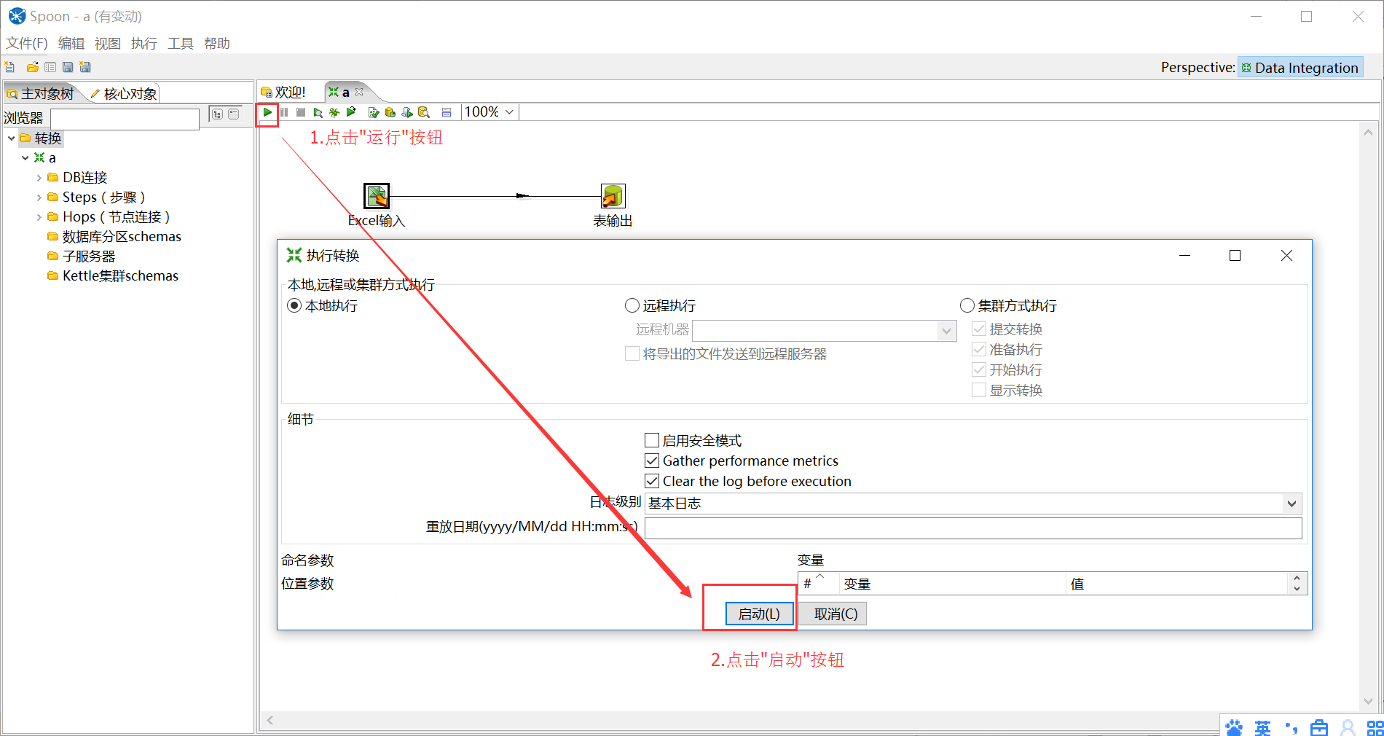Click the IME 英 language indicator

point(1262,727)
